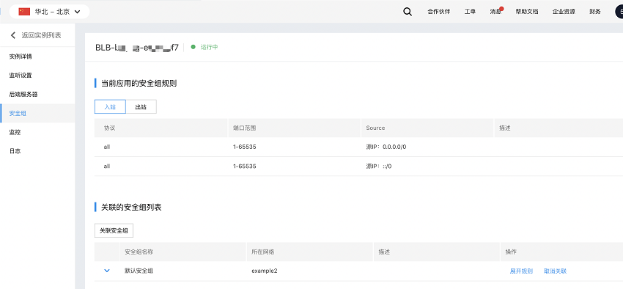Screen dimensions: 623x289
Task: Open the user avatar at top right
Action: point(619,12)
